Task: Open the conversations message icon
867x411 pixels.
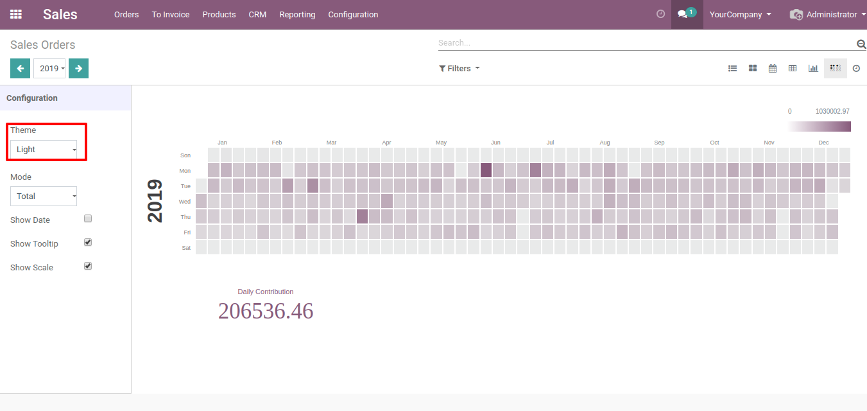Action: [x=683, y=14]
